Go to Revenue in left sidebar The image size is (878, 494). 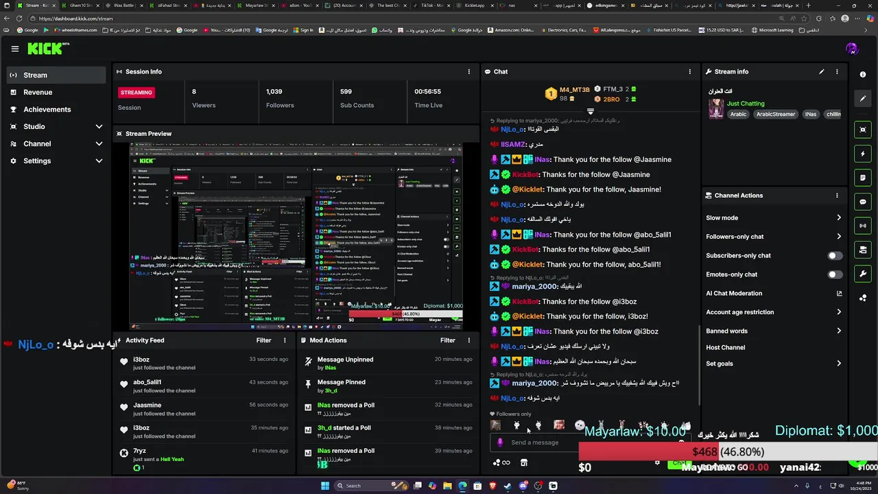click(x=56, y=93)
